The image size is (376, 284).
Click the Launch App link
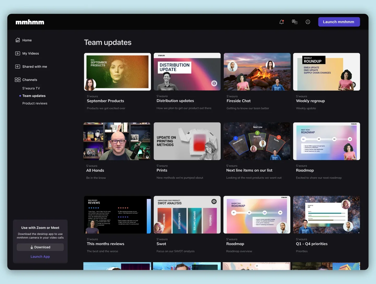tap(40, 257)
